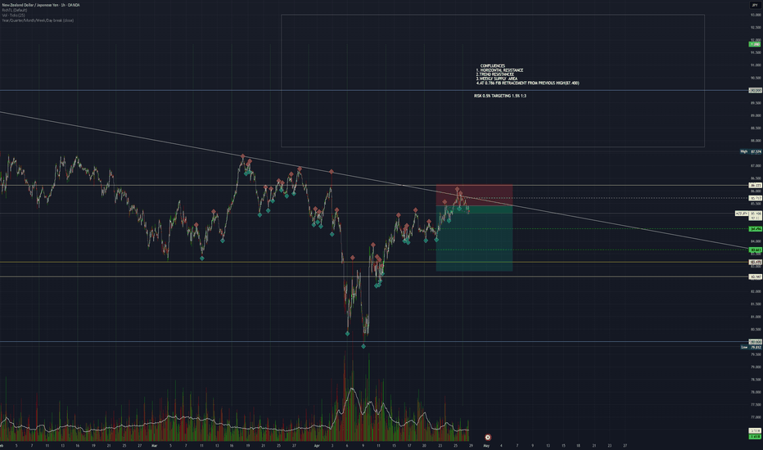Select the green price label at top of axis
This screenshot has width=763, height=450.
755,44
